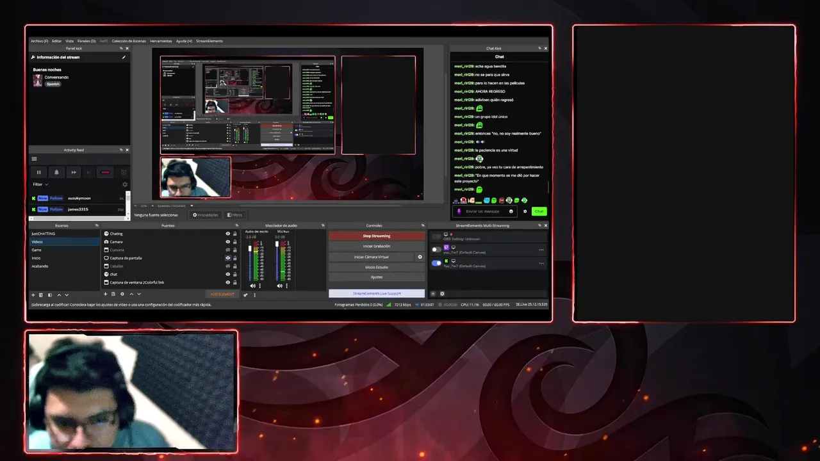
Task: Select the JustCHATTING scene
Action: pos(64,234)
